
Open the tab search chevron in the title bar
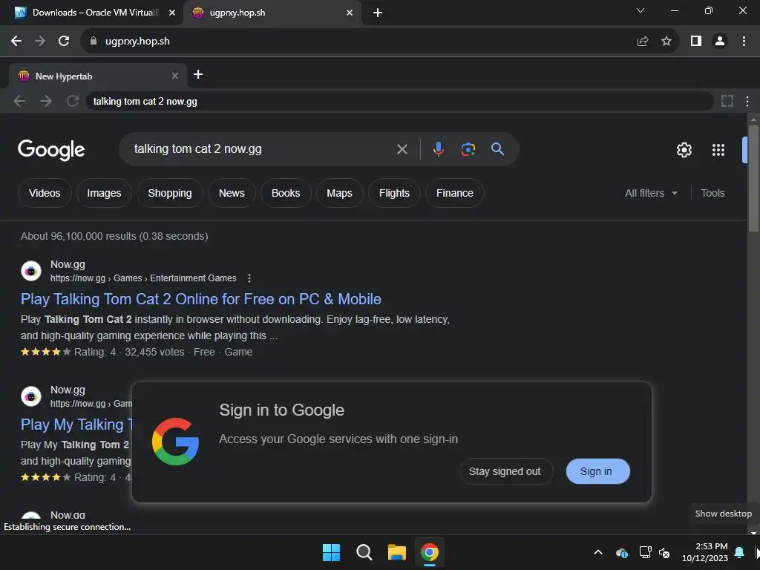[x=641, y=10]
